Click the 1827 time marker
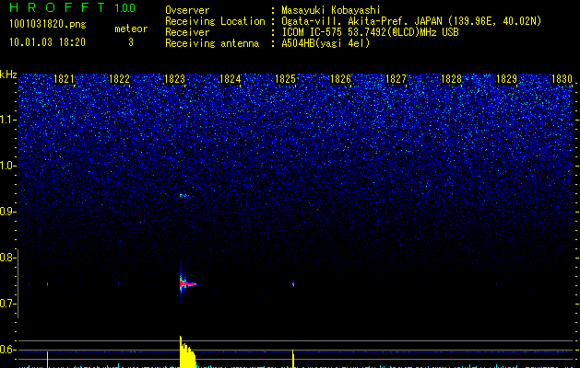Viewport: 580px width, 368px height. (x=396, y=79)
